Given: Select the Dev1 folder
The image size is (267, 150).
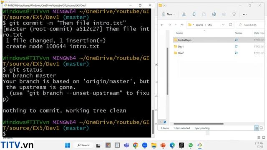Looking at the screenshot, I should point(181,46).
